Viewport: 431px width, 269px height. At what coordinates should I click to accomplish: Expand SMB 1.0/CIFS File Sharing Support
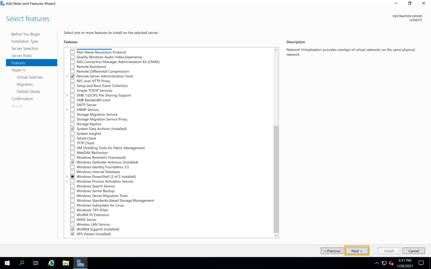[67, 95]
